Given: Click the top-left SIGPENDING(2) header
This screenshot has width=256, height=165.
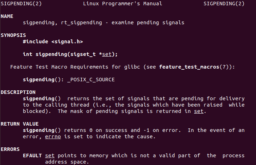Looking at the screenshot, I should 17,4.
